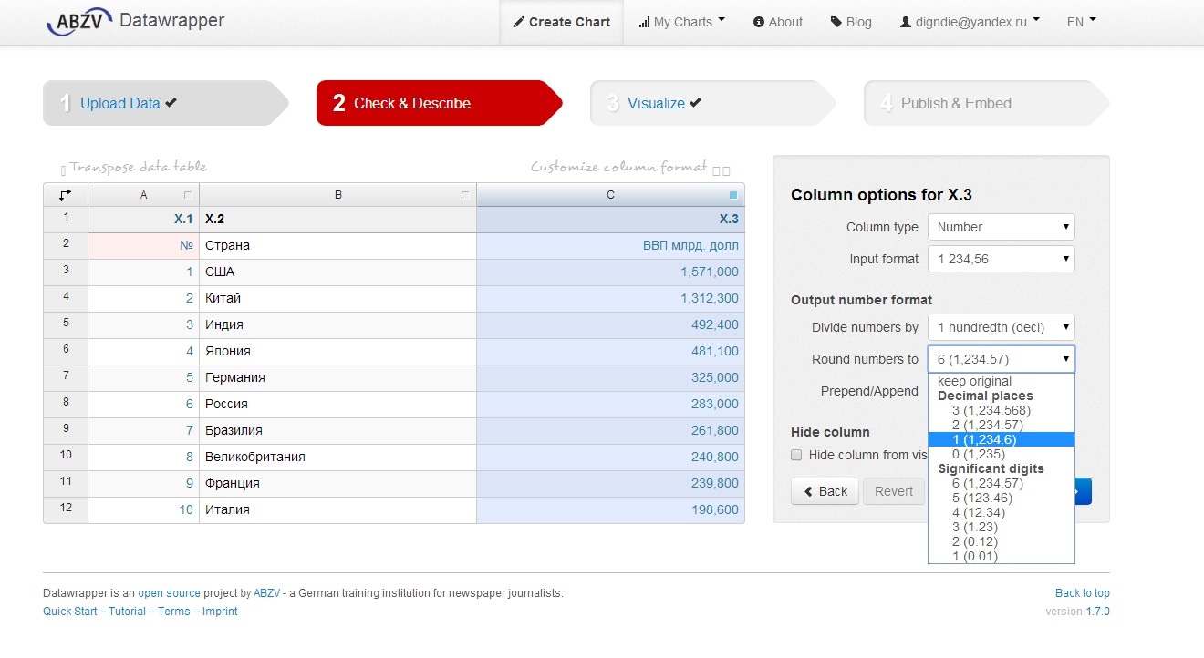Screen dimensions: 1204x658
Task: Expand the Input format dropdown
Action: [1001, 259]
